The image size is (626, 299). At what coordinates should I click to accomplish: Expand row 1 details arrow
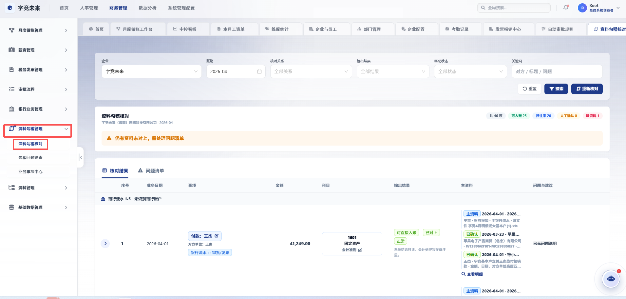105,243
